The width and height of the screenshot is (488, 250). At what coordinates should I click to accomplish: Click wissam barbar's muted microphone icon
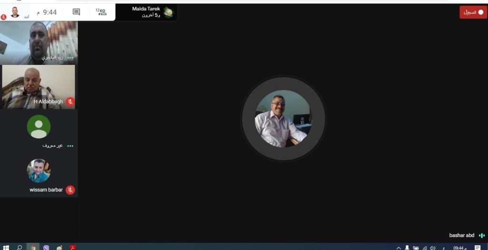click(x=70, y=190)
